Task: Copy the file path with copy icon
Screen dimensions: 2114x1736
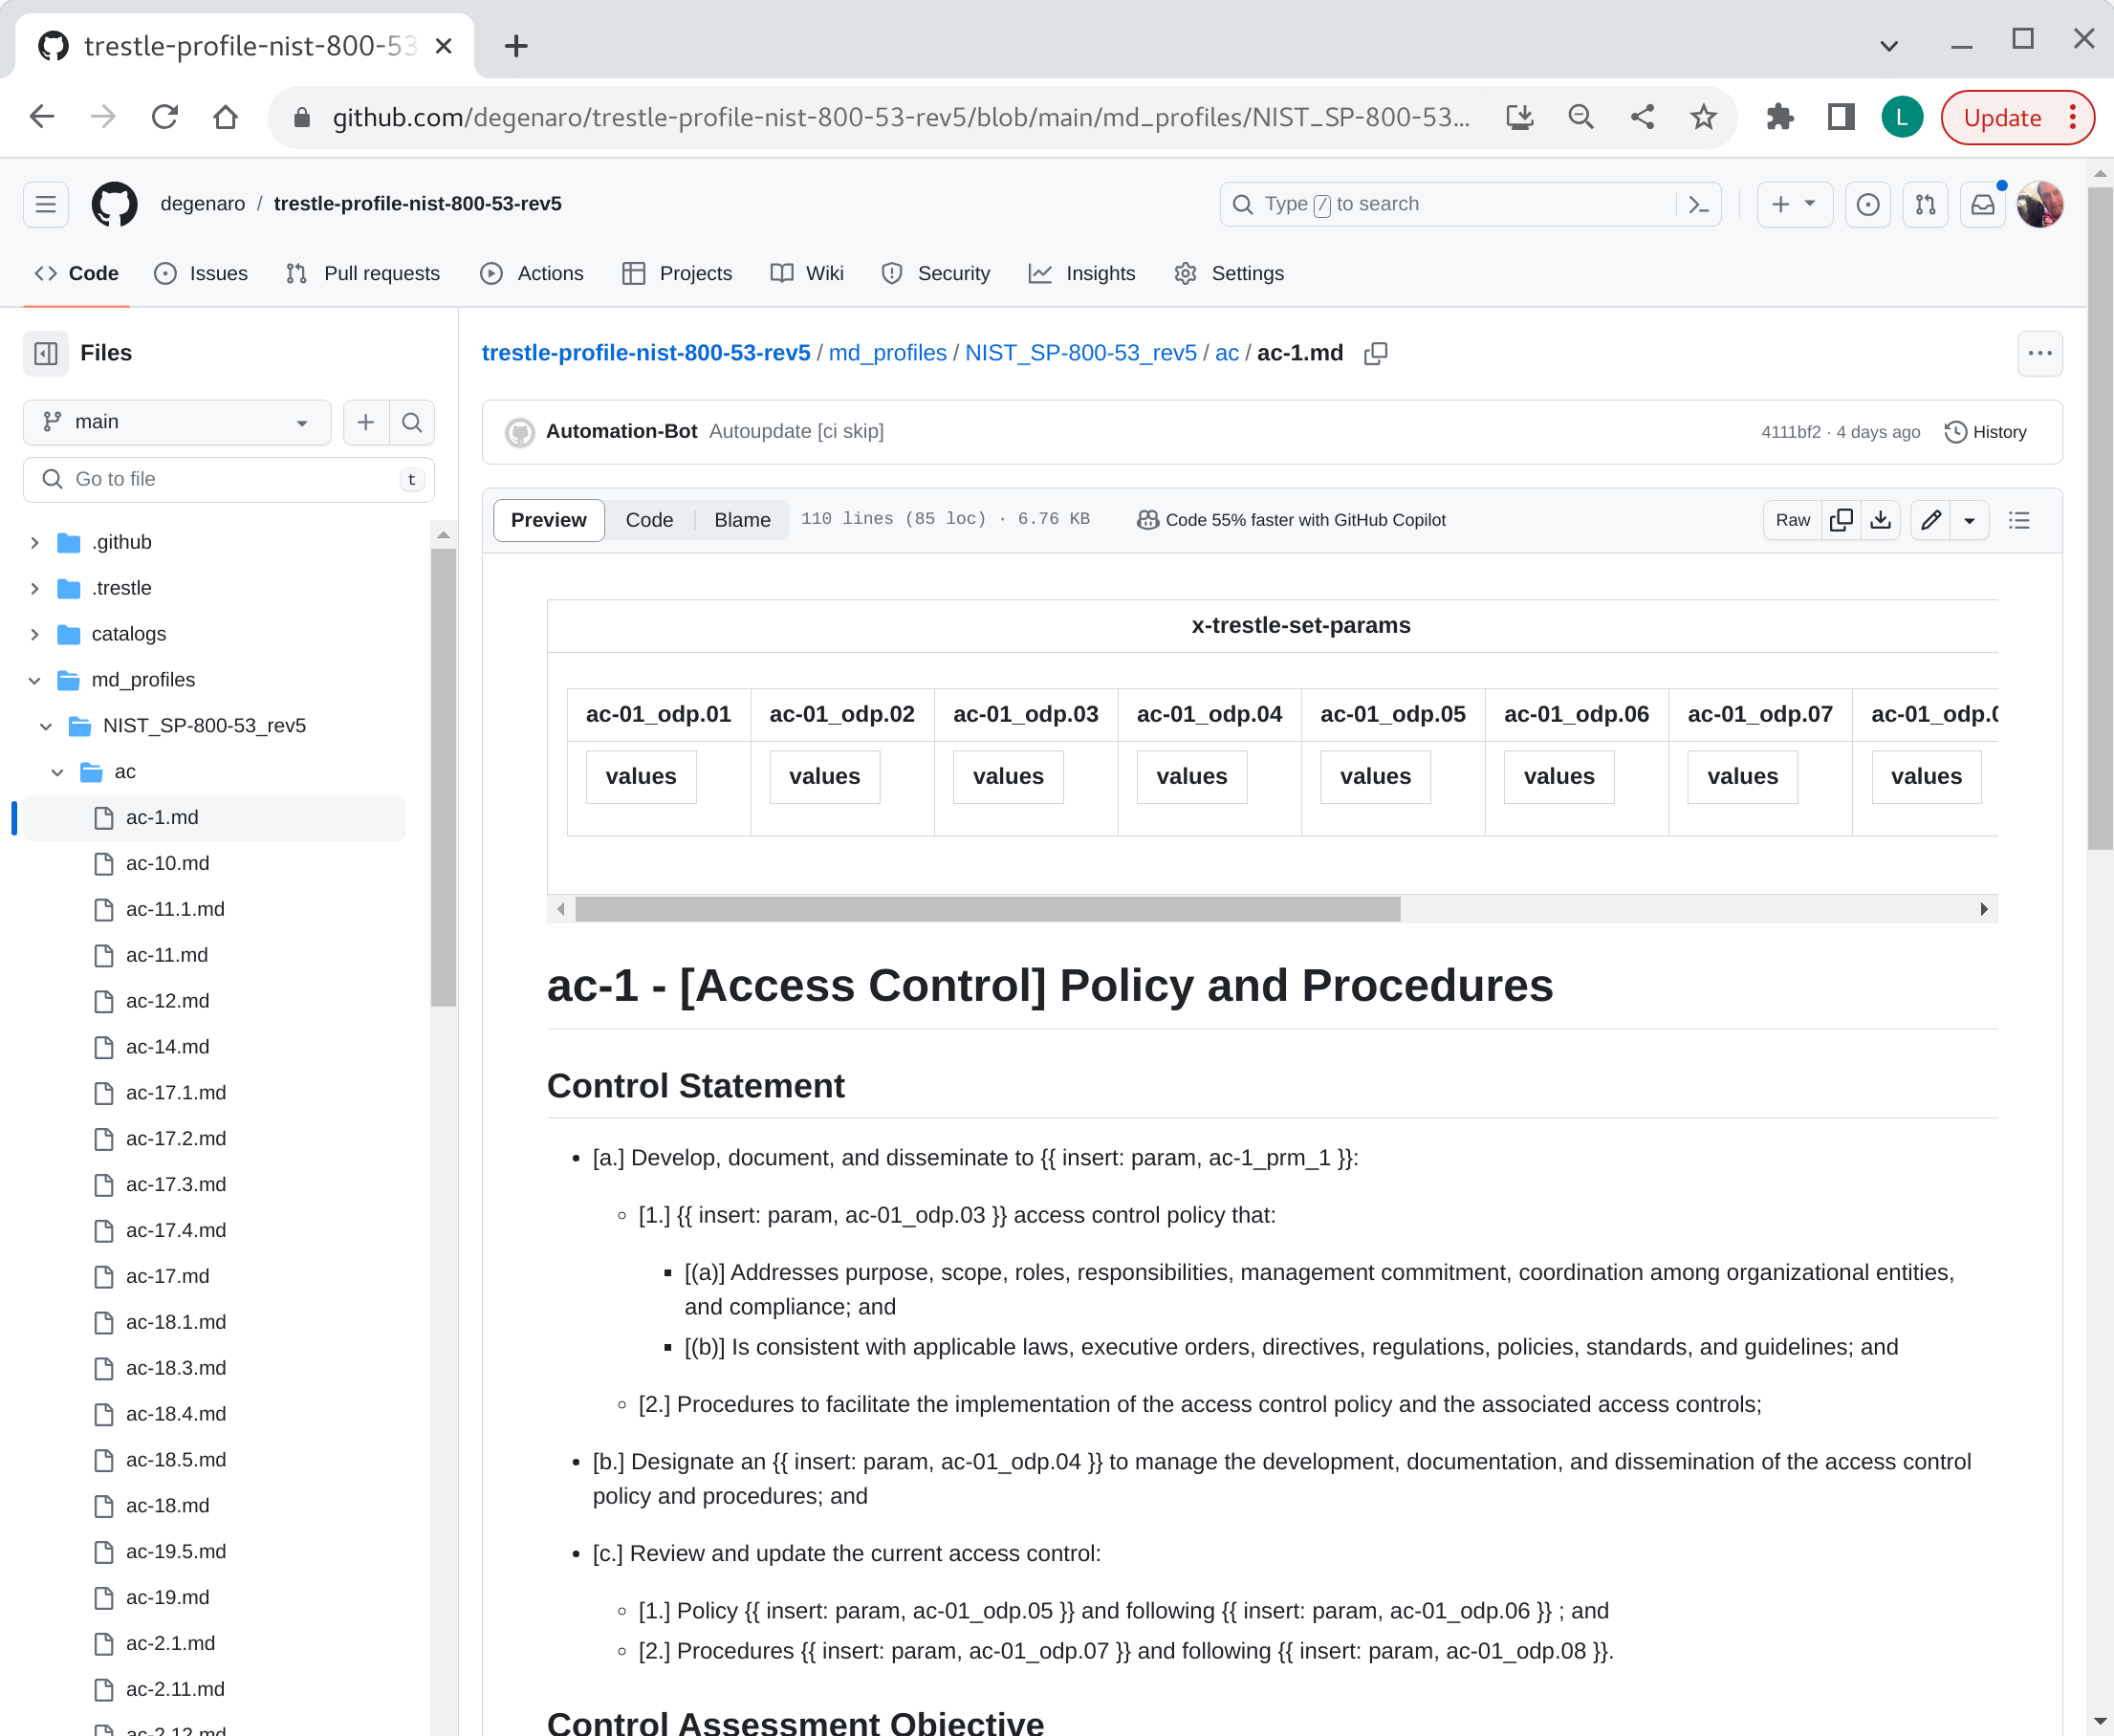Action: (x=1375, y=353)
